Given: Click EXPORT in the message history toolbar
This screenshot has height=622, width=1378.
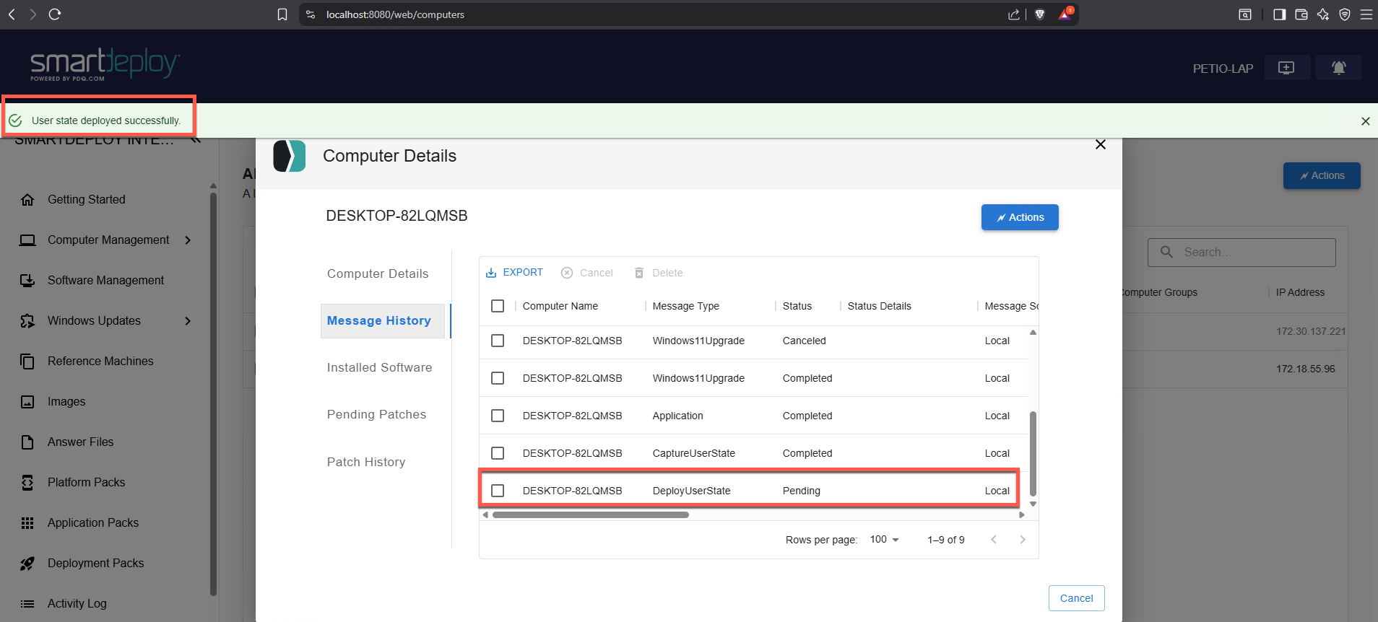Looking at the screenshot, I should pos(514,273).
